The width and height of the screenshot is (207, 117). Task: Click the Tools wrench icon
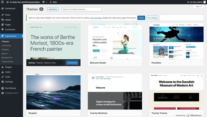3,77
